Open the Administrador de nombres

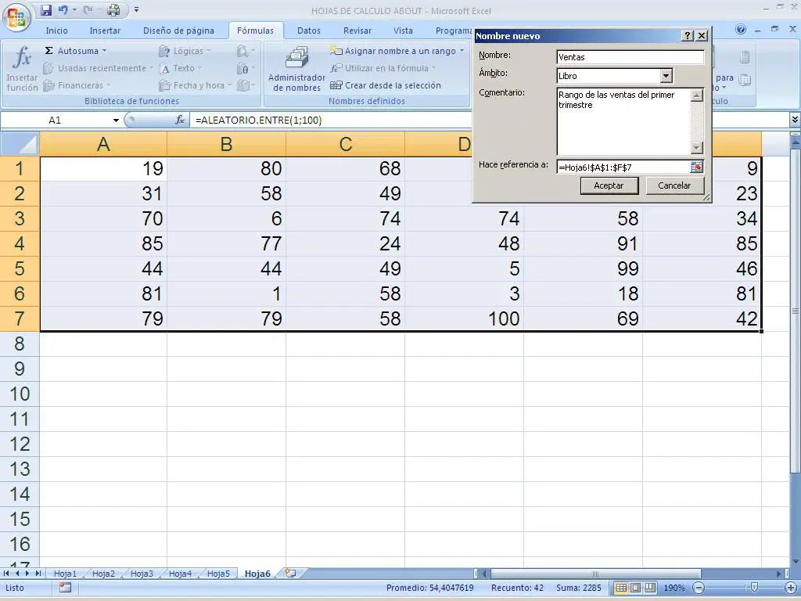pos(296,69)
